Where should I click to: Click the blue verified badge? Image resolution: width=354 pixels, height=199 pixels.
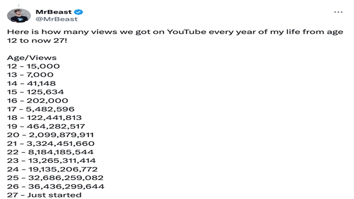[x=79, y=12]
